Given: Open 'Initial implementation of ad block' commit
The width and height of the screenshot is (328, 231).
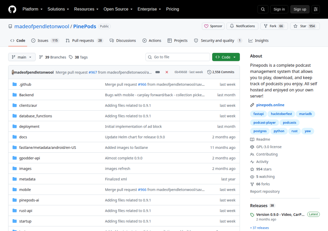Looking at the screenshot, I should coord(133,126).
